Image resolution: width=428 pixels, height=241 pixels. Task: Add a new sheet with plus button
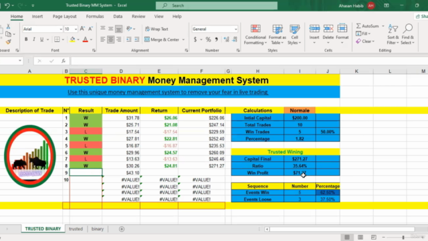[x=122, y=229]
